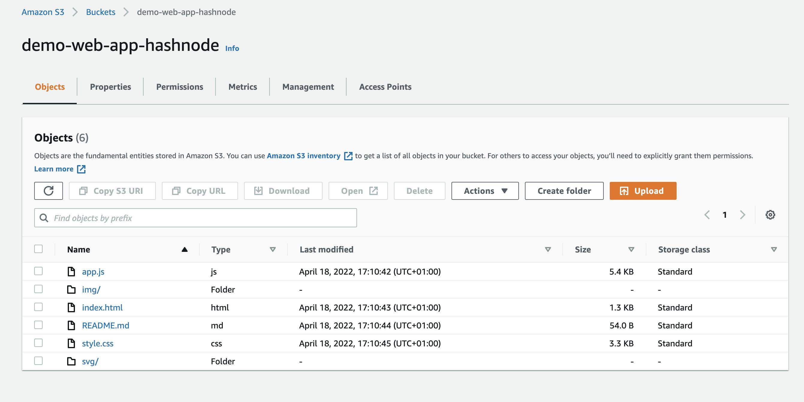Viewport: 804px width, 402px height.
Task: Click the refresh objects icon button
Action: click(48, 191)
